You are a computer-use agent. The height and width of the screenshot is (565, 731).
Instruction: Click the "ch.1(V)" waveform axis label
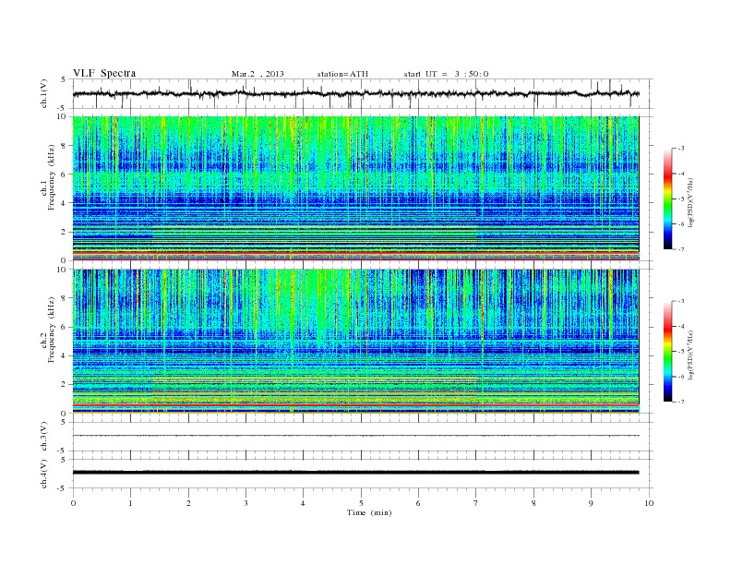[44, 93]
